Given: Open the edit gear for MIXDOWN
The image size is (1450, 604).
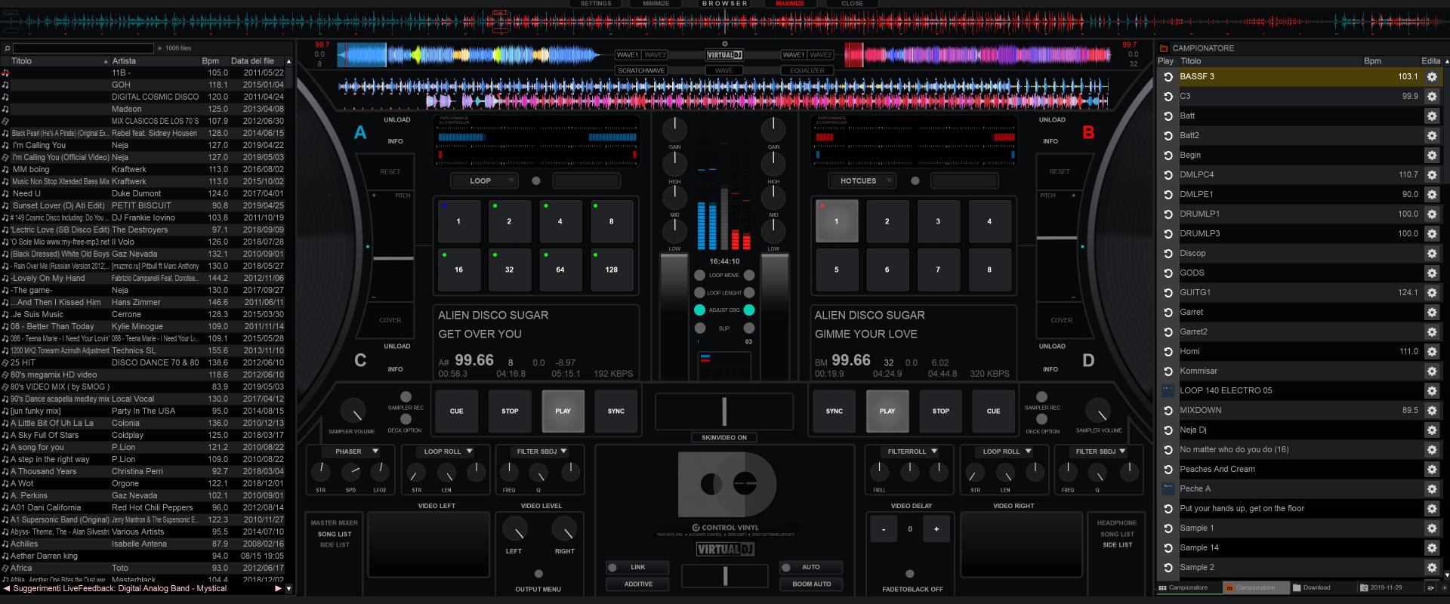Looking at the screenshot, I should pos(1431,411).
